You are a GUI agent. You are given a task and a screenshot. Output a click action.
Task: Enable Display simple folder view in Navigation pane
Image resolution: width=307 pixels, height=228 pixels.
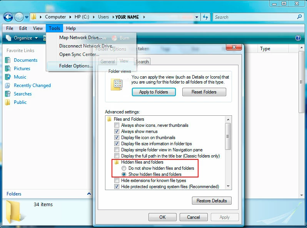coord(117,149)
